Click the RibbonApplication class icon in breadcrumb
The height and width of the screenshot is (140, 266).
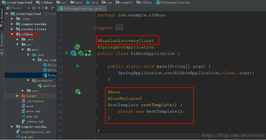pos(158,2)
